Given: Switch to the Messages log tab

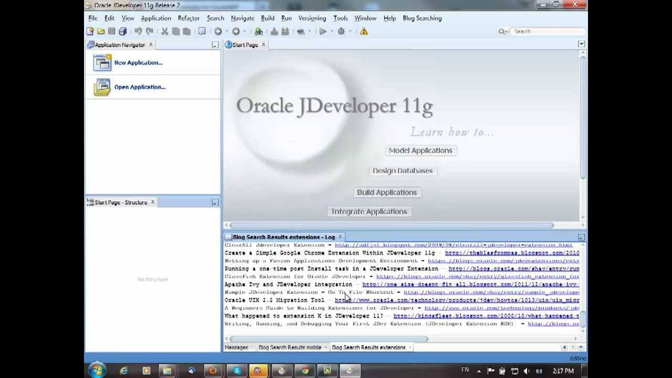Looking at the screenshot, I should 236,347.
